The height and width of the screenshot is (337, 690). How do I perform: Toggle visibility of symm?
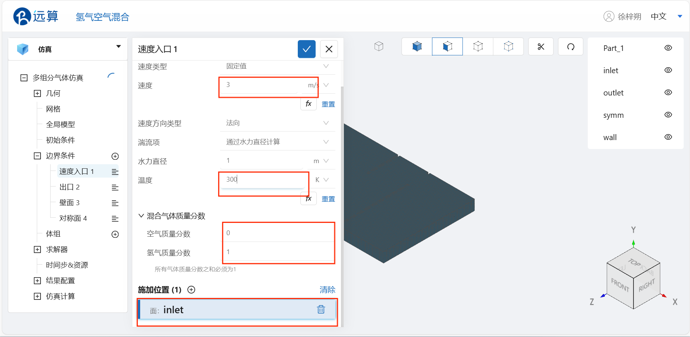pos(668,115)
